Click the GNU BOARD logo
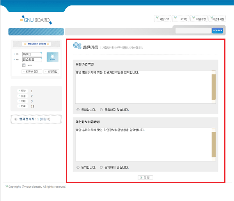The image size is (234, 201). 35,19
